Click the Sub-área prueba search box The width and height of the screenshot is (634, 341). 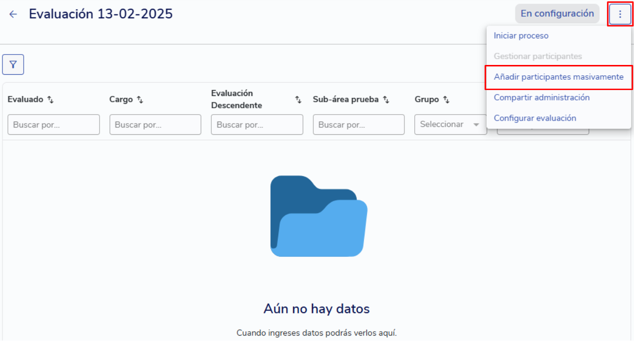click(x=359, y=124)
